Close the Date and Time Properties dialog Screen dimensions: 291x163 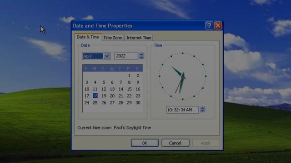click(x=218, y=25)
